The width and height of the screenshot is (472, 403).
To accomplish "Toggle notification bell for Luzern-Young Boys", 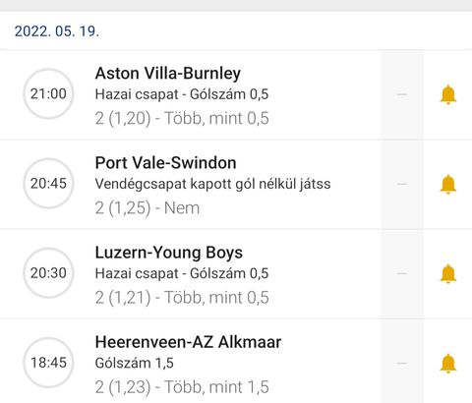I will point(448,273).
